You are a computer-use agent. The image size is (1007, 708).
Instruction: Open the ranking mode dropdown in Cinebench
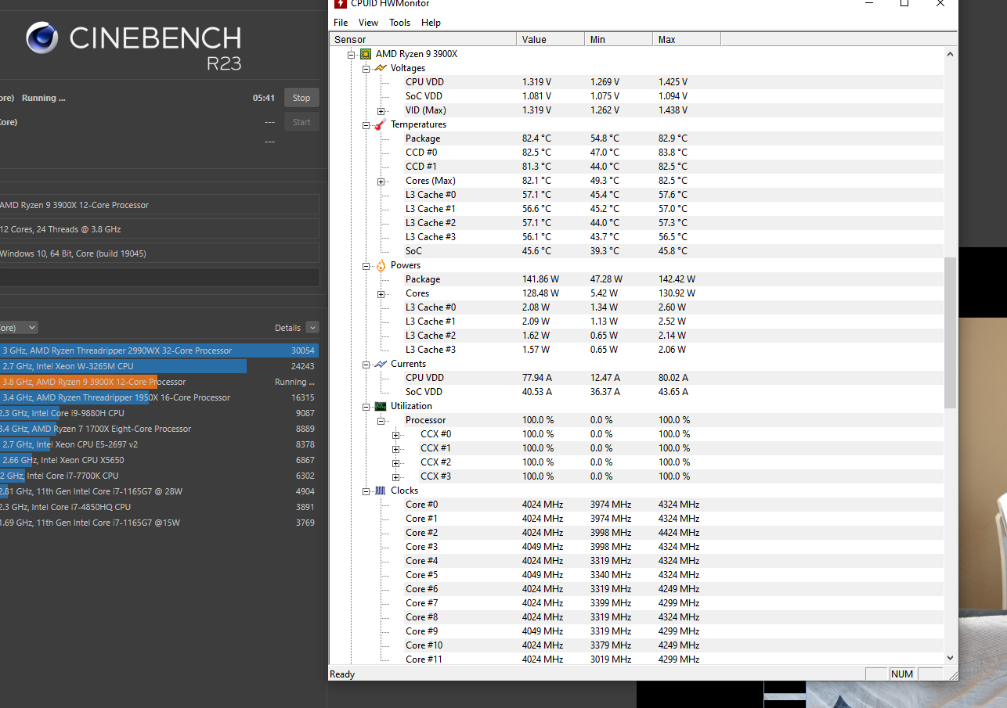coord(19,328)
